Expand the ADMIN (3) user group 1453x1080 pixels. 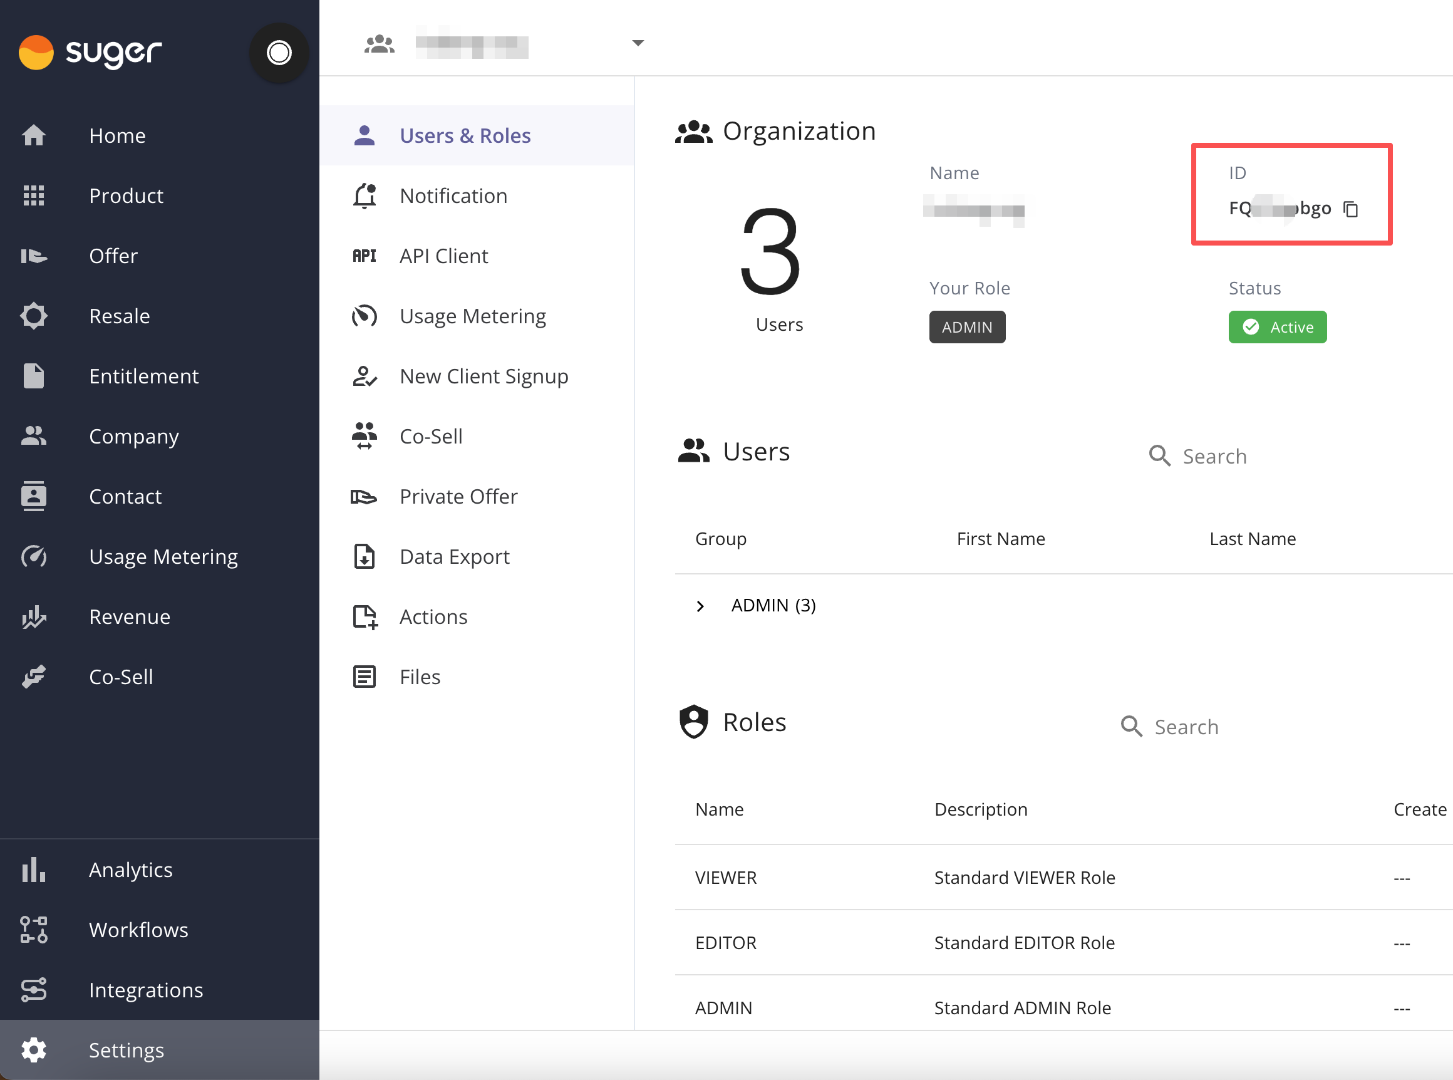tap(700, 606)
